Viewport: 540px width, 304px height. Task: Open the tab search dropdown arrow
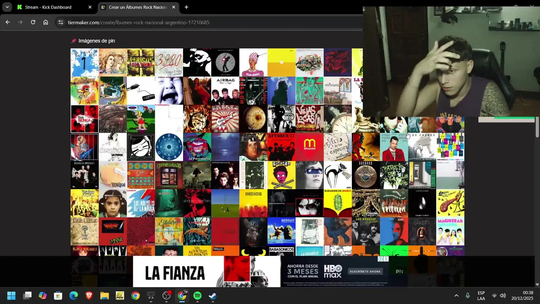point(7,7)
